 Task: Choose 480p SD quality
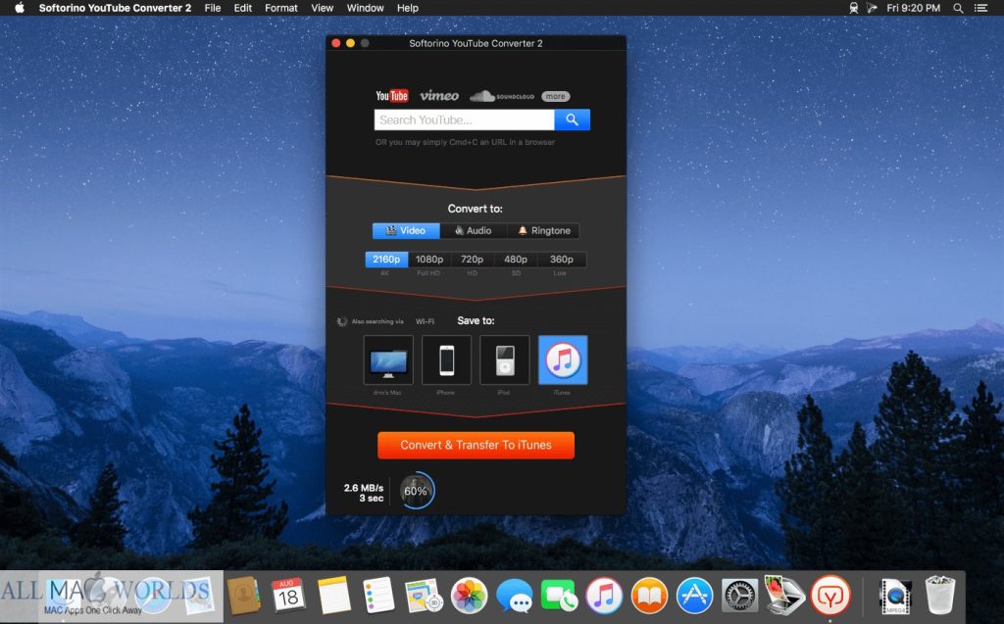(x=516, y=260)
